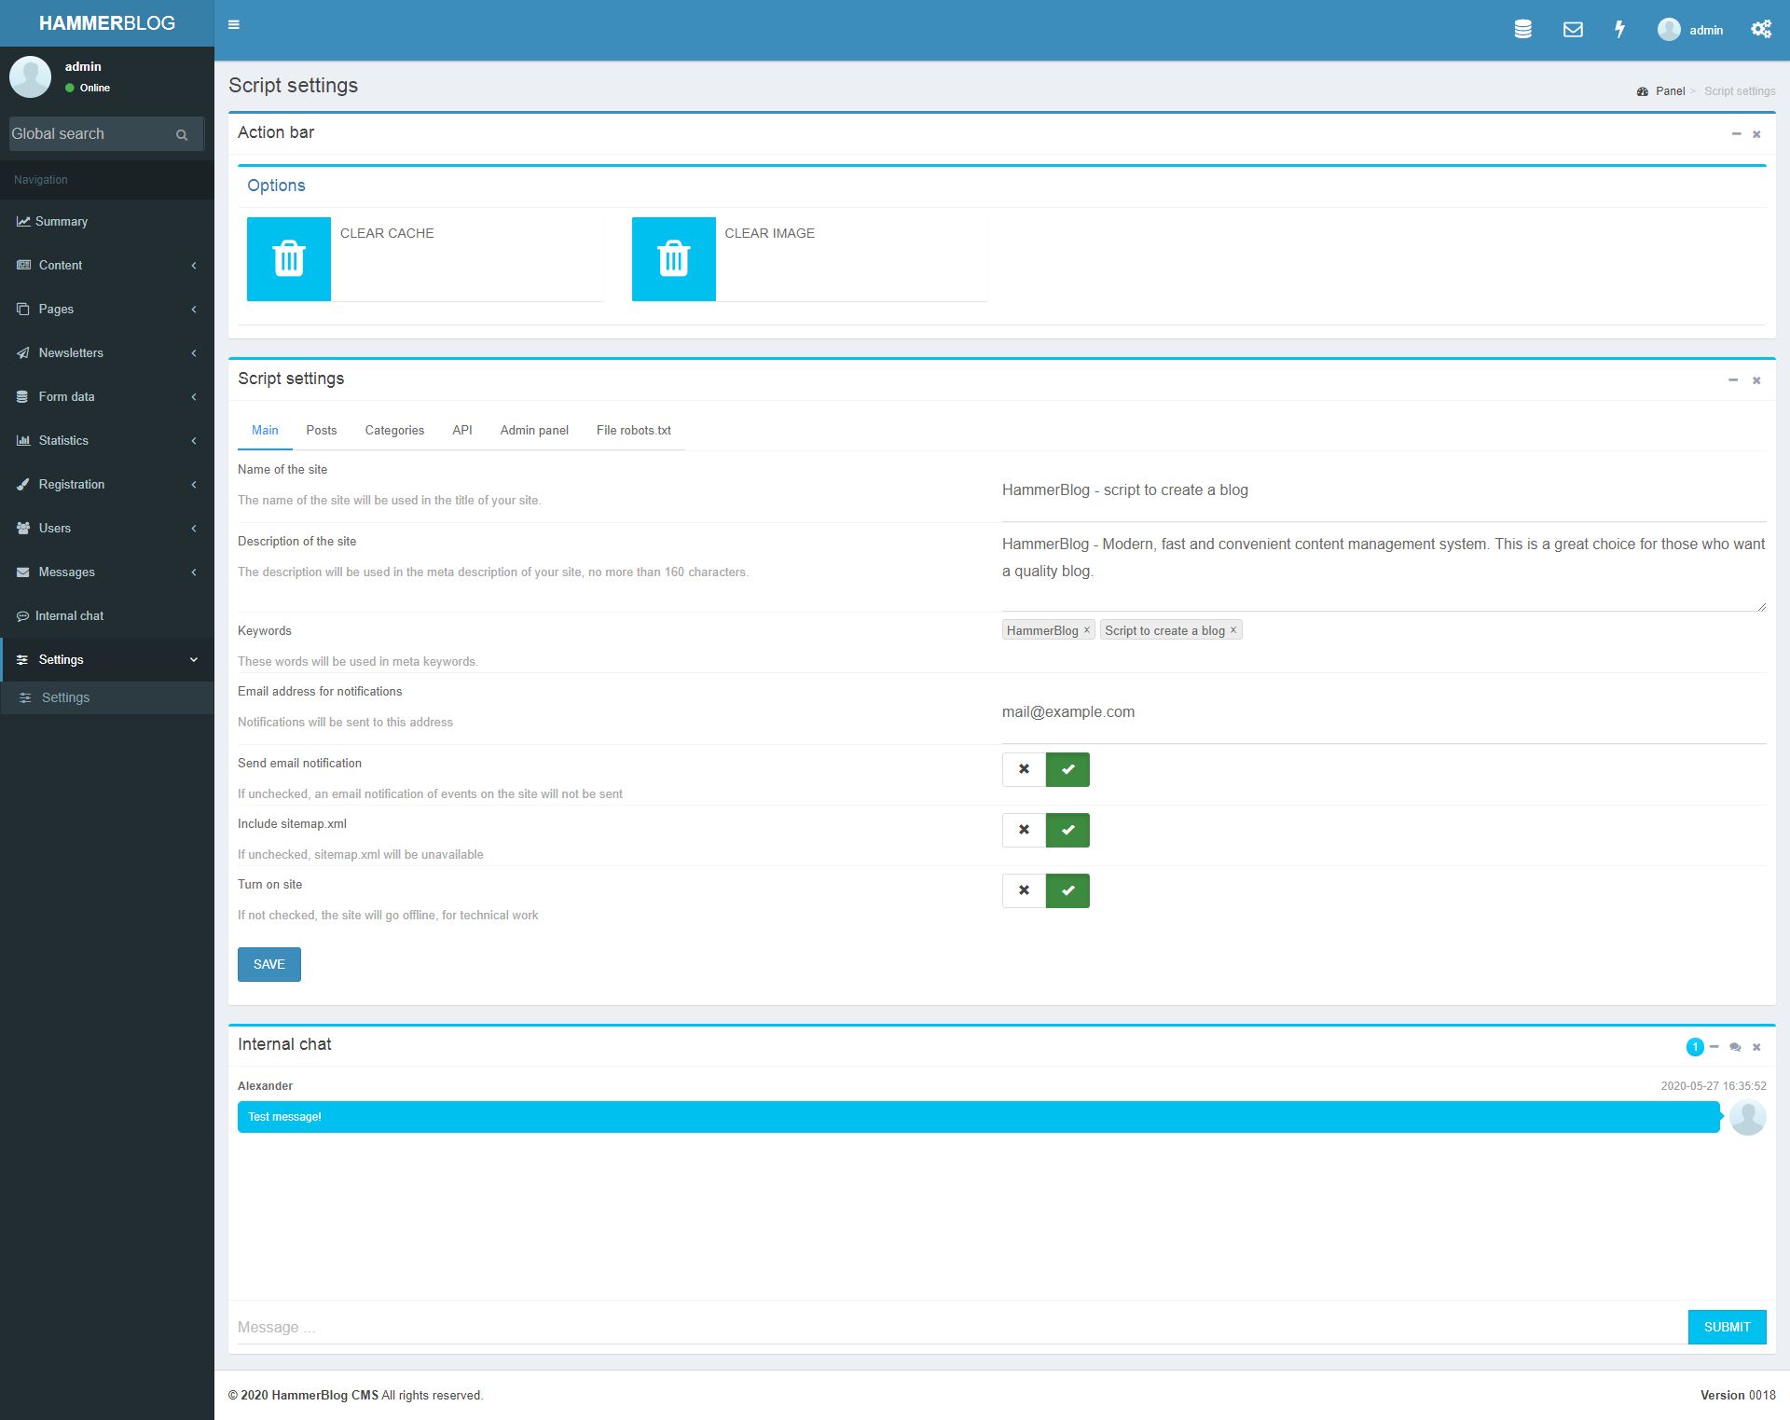
Task: Click the Clear Cache trash icon
Action: tap(289, 259)
